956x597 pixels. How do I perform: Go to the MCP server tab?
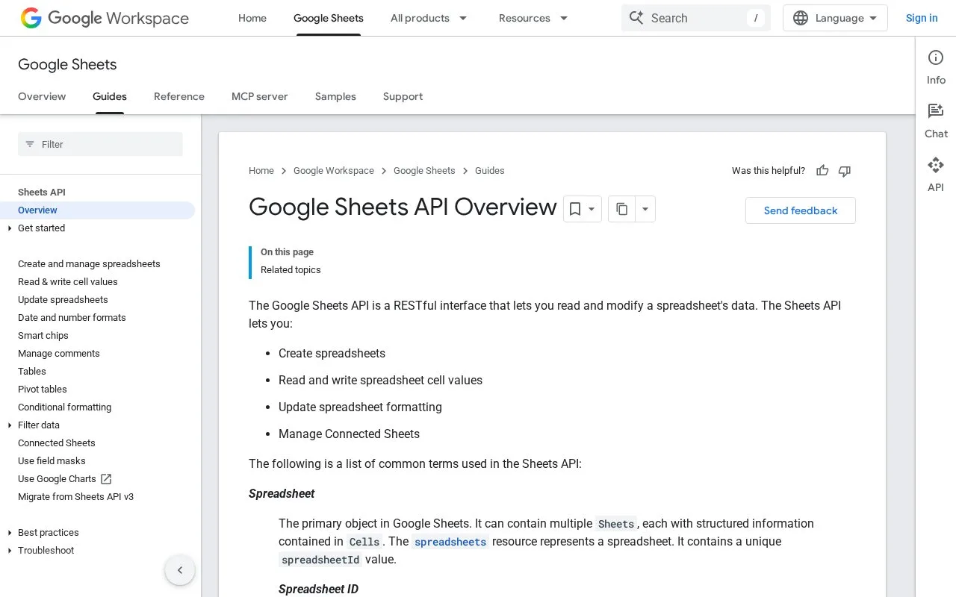pos(260,96)
